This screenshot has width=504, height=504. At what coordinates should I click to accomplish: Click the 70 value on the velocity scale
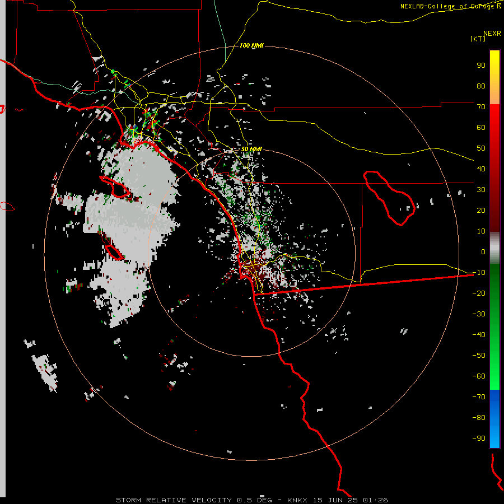481,107
